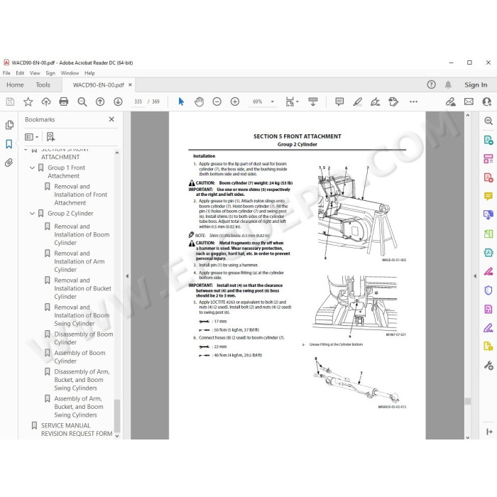Show more tools ellipsis
The height and width of the screenshot is (497, 497).
click(x=413, y=102)
